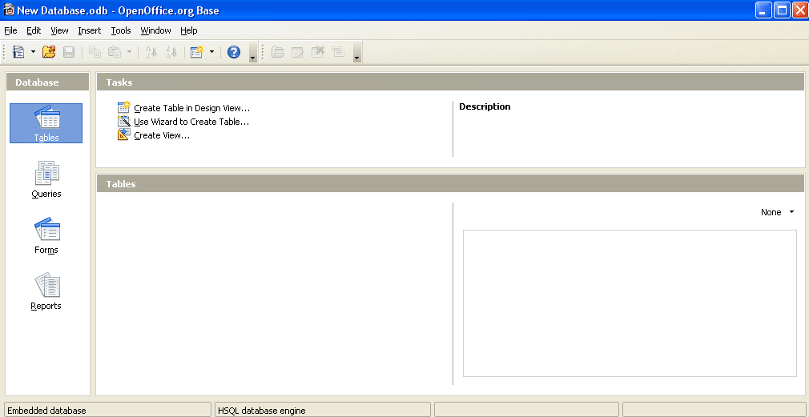Screen dimensions: 809x417
Task: Click the Tables section header bar
Action: click(450, 183)
